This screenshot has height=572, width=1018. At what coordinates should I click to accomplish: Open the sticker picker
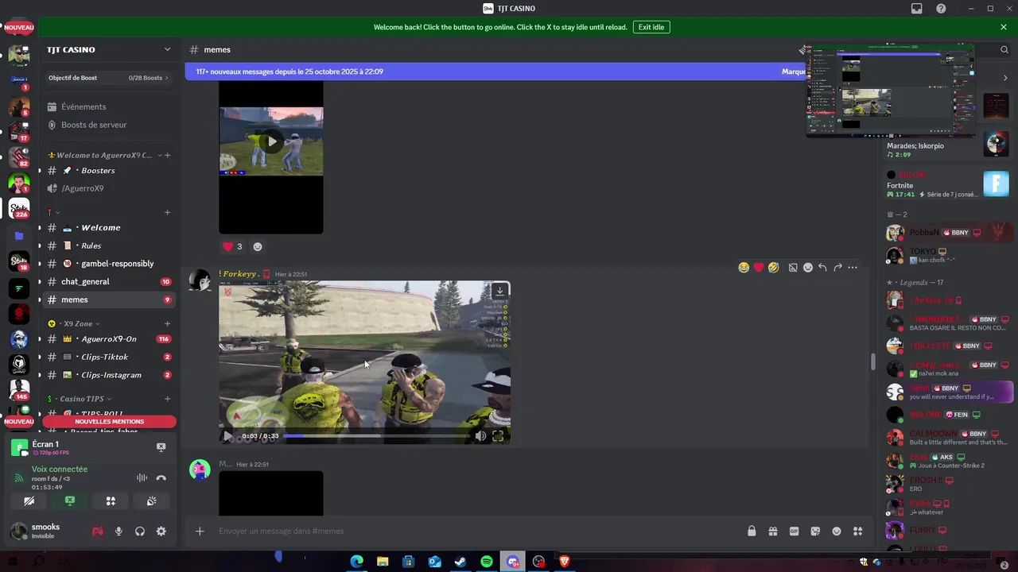tap(815, 531)
